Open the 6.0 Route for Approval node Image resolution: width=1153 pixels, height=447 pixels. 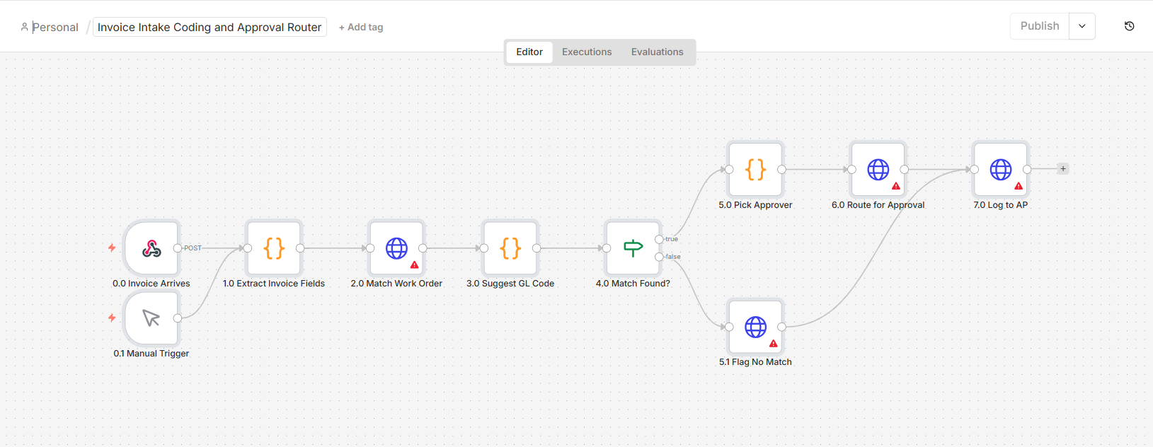pyautogui.click(x=878, y=170)
